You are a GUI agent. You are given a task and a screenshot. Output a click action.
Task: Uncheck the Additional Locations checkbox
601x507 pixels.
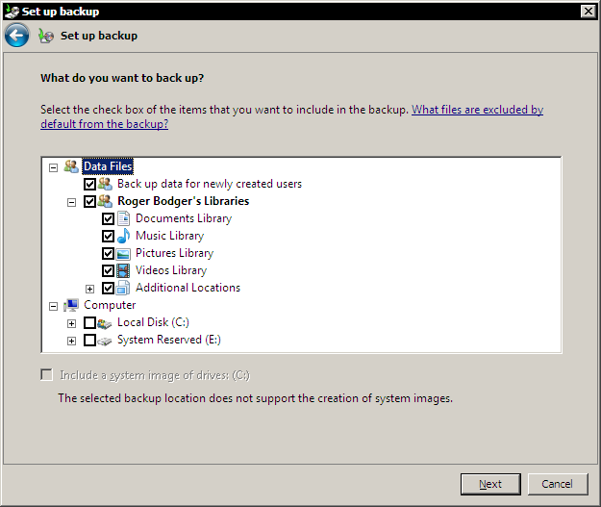point(108,288)
